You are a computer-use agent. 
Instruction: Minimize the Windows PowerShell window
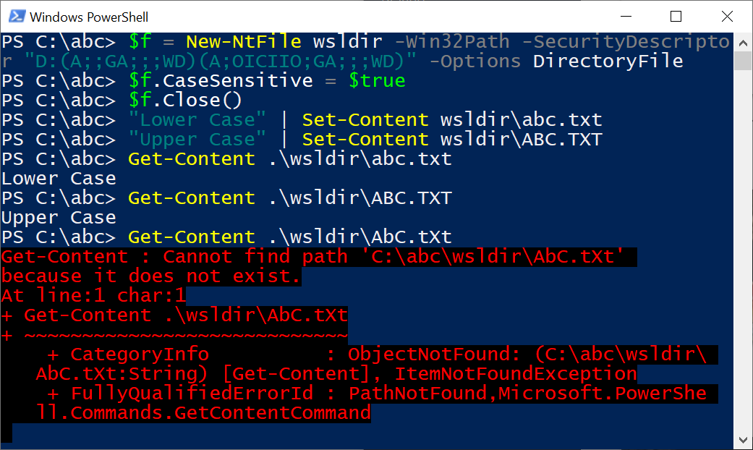pos(626,17)
